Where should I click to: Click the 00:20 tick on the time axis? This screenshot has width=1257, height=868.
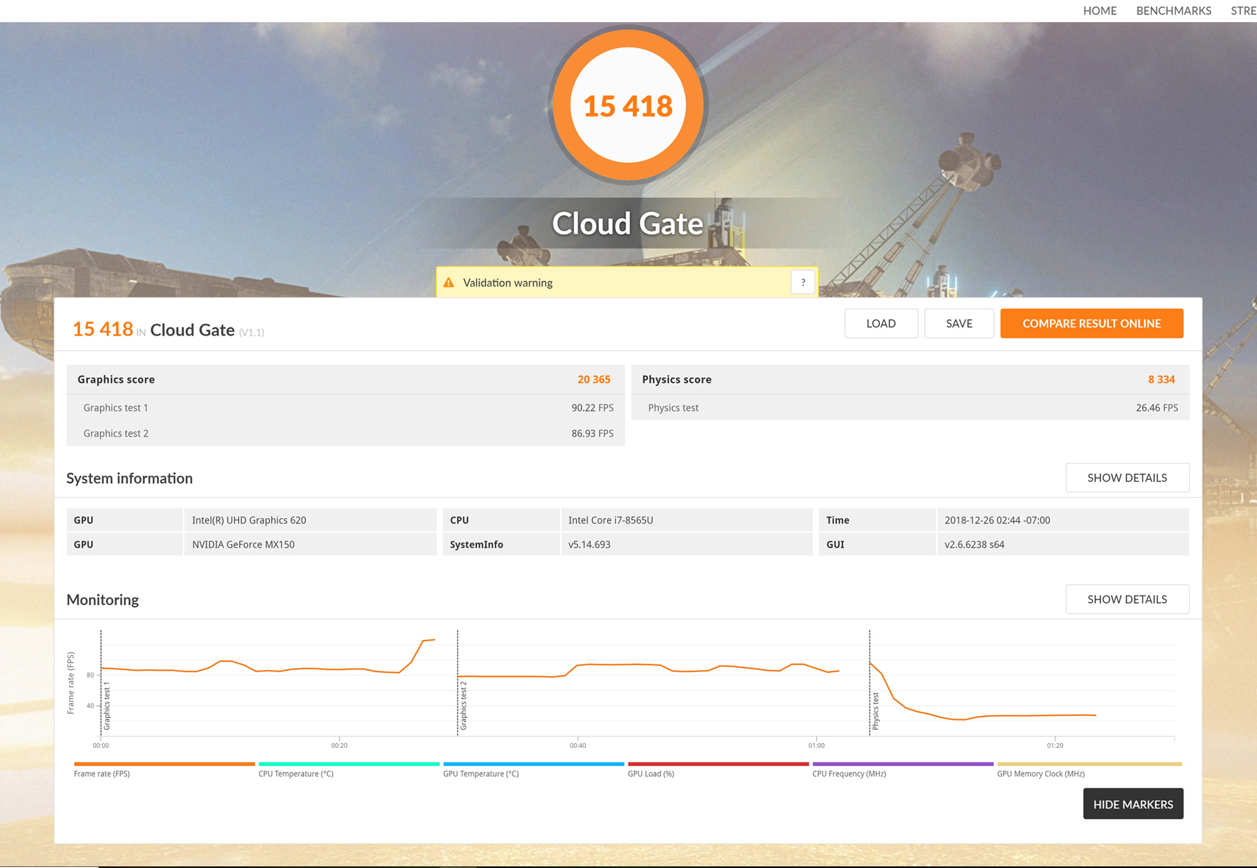point(339,745)
